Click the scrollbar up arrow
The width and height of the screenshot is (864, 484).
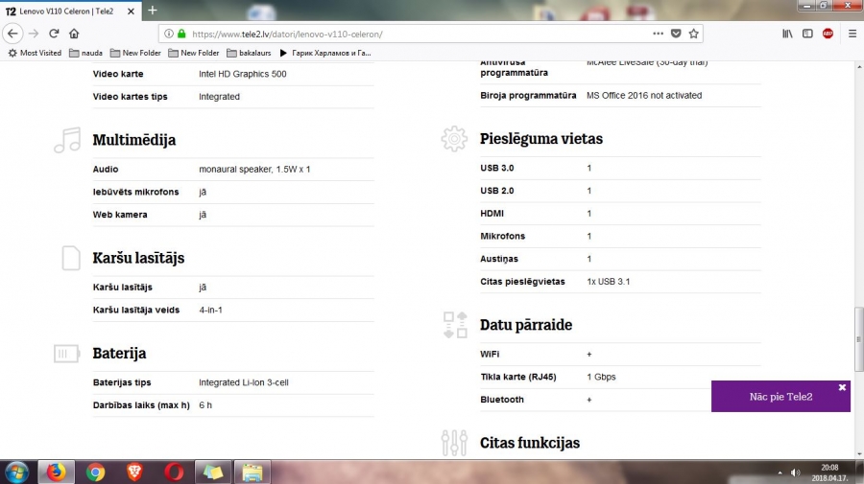point(859,66)
